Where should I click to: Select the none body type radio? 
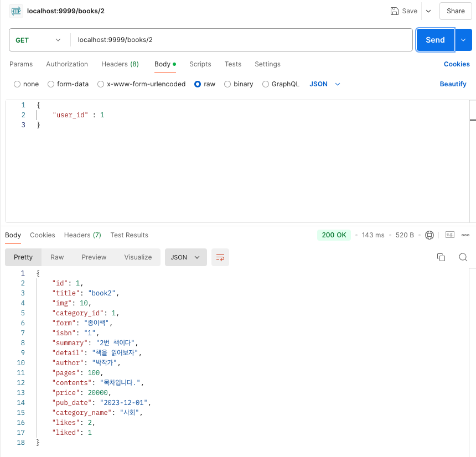pos(17,84)
